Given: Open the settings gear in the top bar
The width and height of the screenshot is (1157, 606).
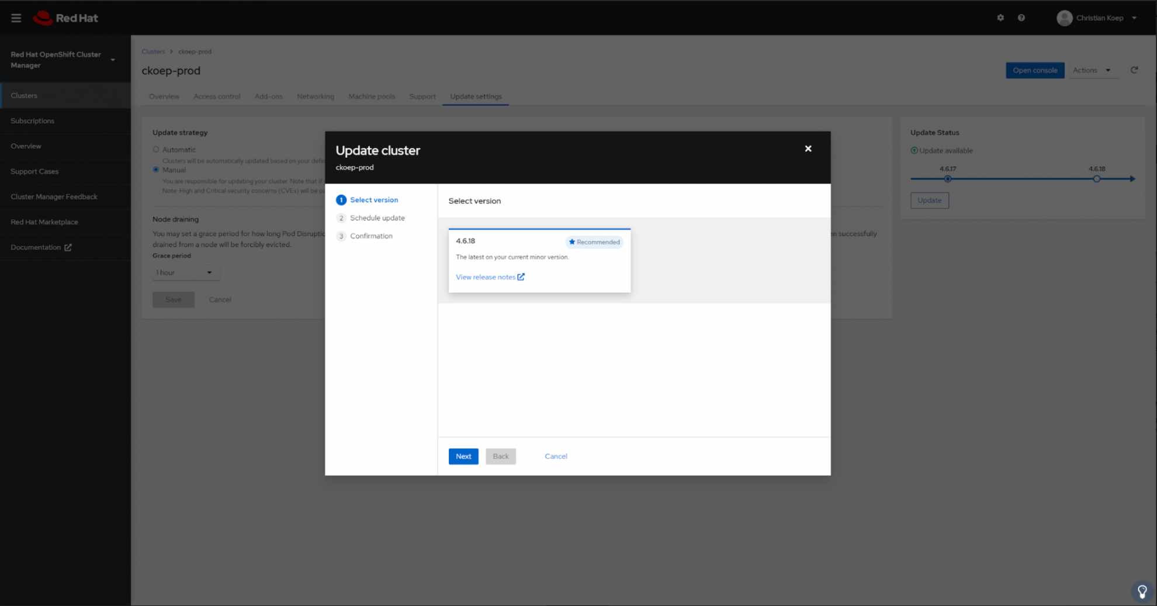Looking at the screenshot, I should pos(1000,18).
